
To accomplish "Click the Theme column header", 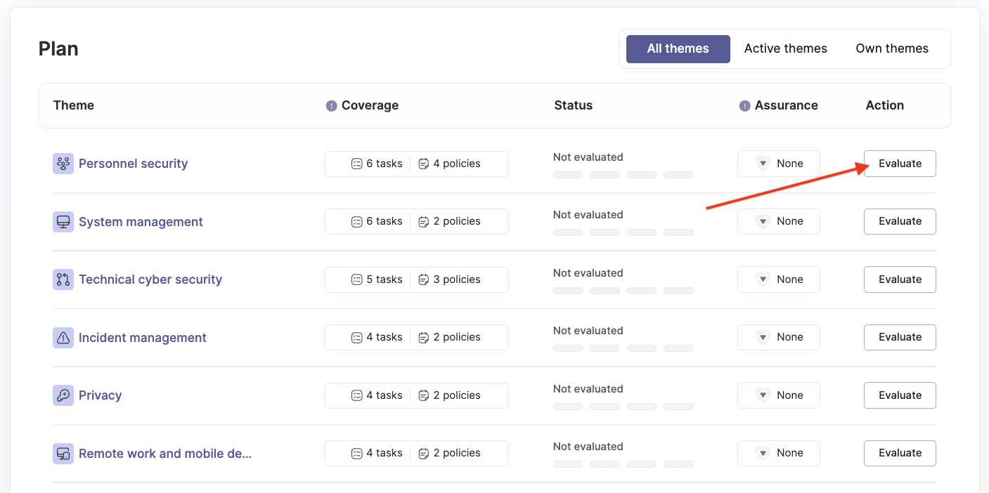I will [74, 105].
